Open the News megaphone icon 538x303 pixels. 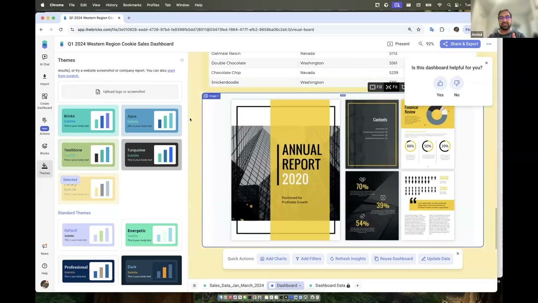point(45,246)
